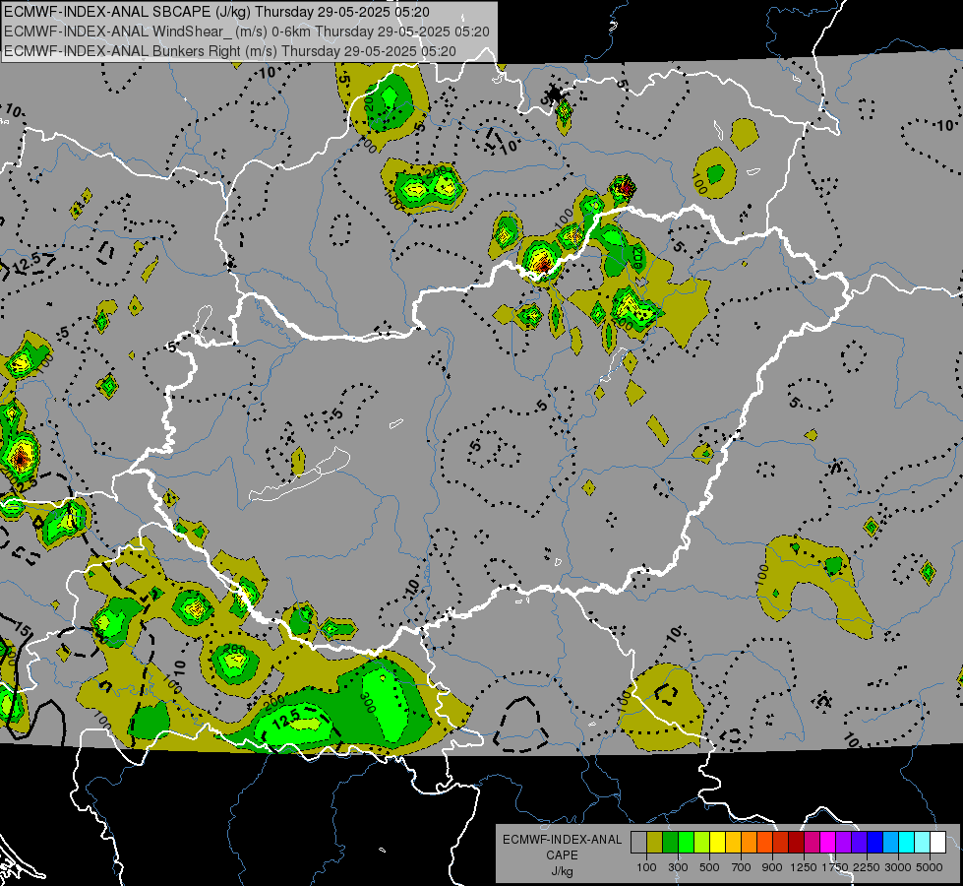The image size is (963, 886).
Task: Click the WindShear 0-6km title line
Action: point(247,32)
